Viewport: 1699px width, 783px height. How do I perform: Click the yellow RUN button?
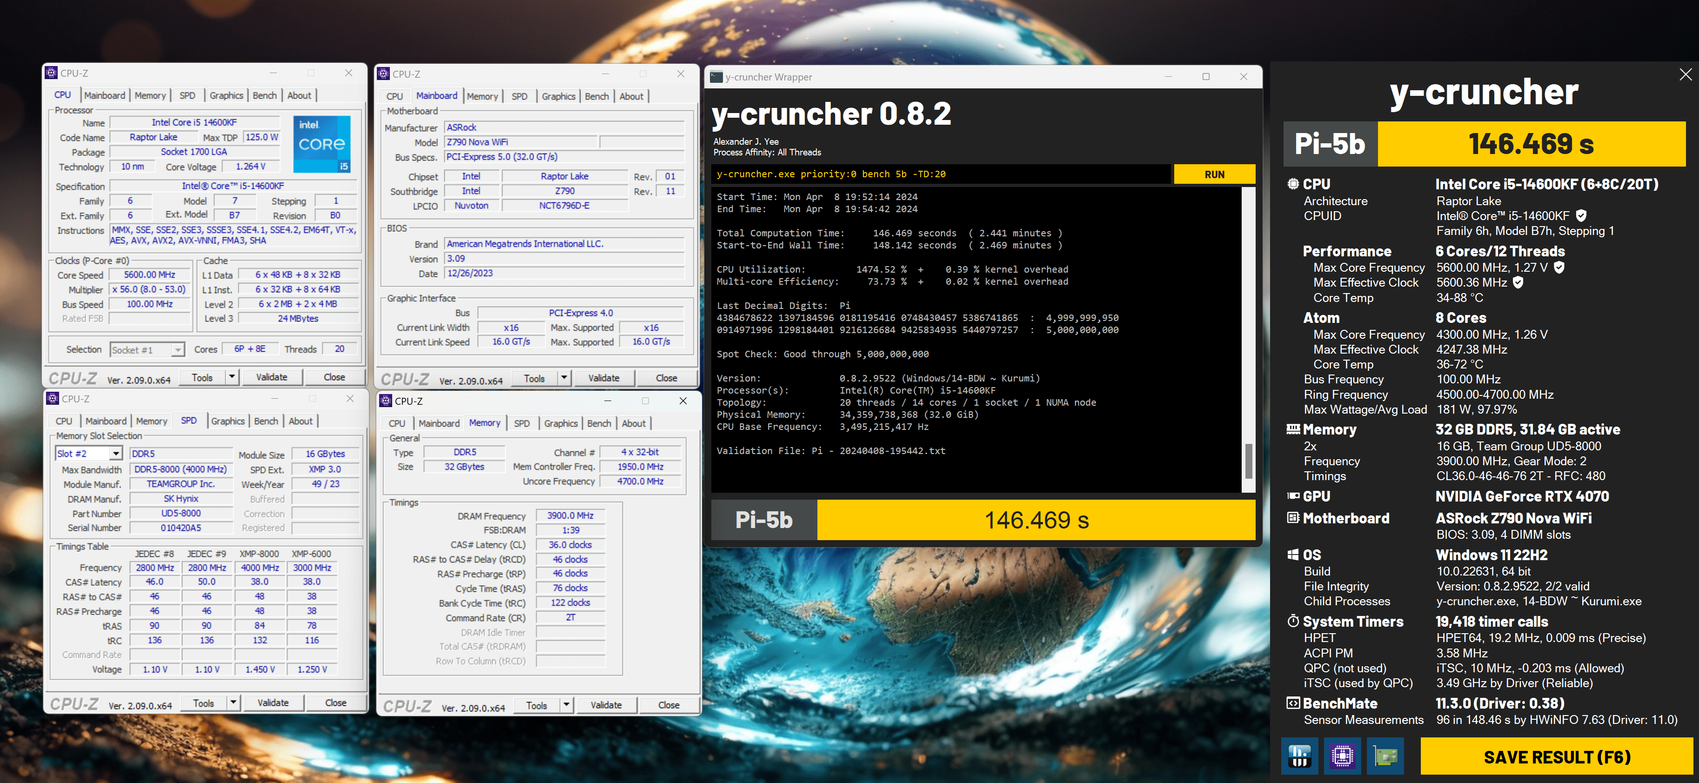tap(1214, 174)
